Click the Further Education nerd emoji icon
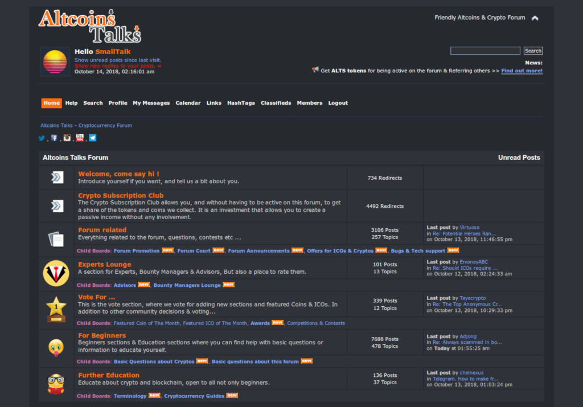Viewport: 583px width, 407px height. [x=56, y=384]
